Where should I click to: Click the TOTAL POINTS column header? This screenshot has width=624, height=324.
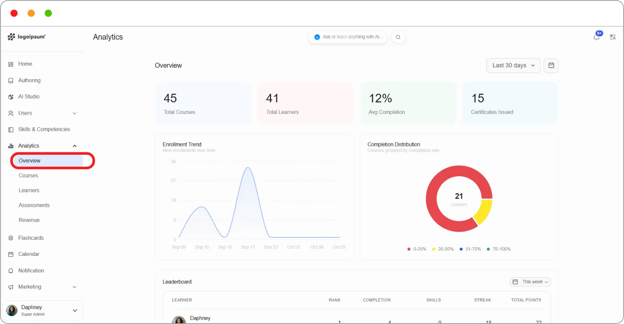tap(526, 300)
